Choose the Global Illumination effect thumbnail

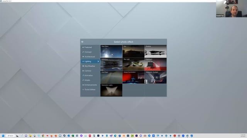tap(133, 77)
